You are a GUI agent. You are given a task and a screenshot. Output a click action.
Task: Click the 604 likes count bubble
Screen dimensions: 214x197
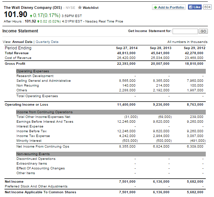click(x=207, y=7)
